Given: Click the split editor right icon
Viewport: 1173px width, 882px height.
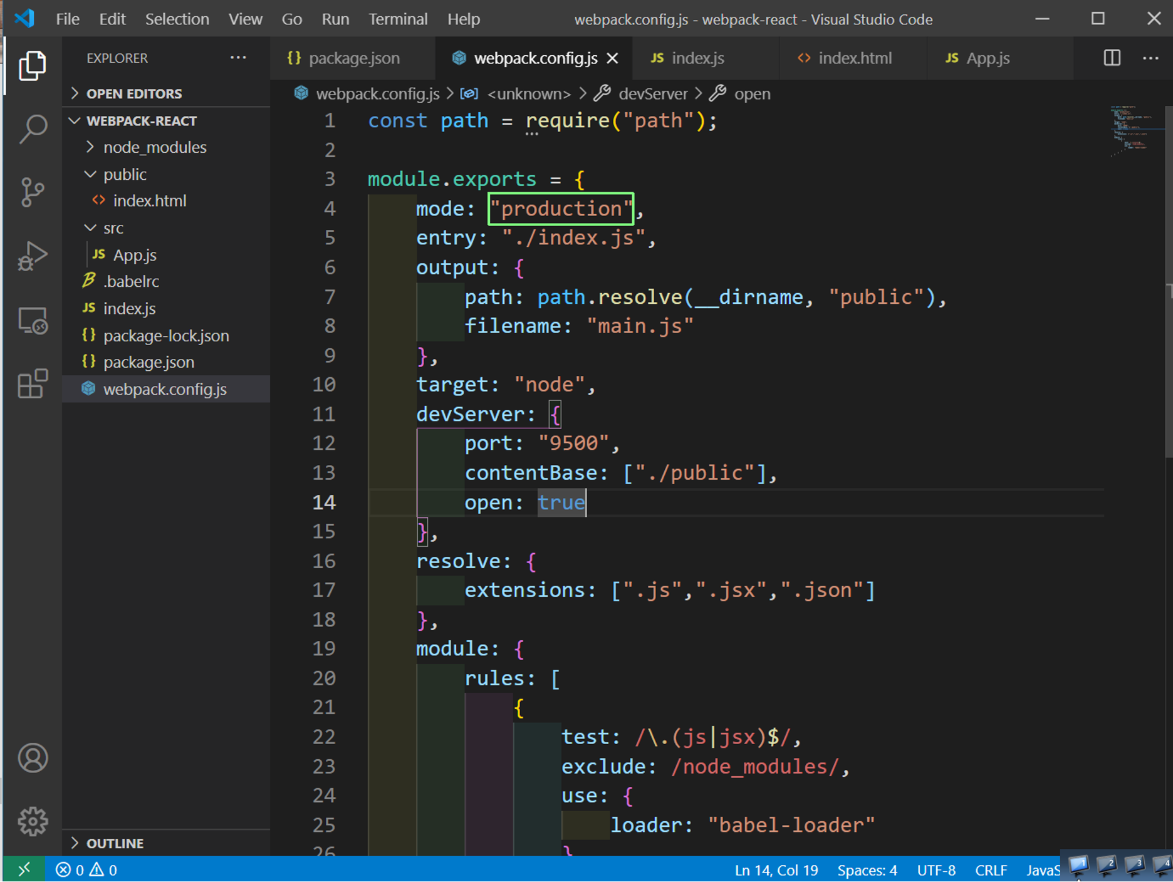Looking at the screenshot, I should tap(1112, 58).
